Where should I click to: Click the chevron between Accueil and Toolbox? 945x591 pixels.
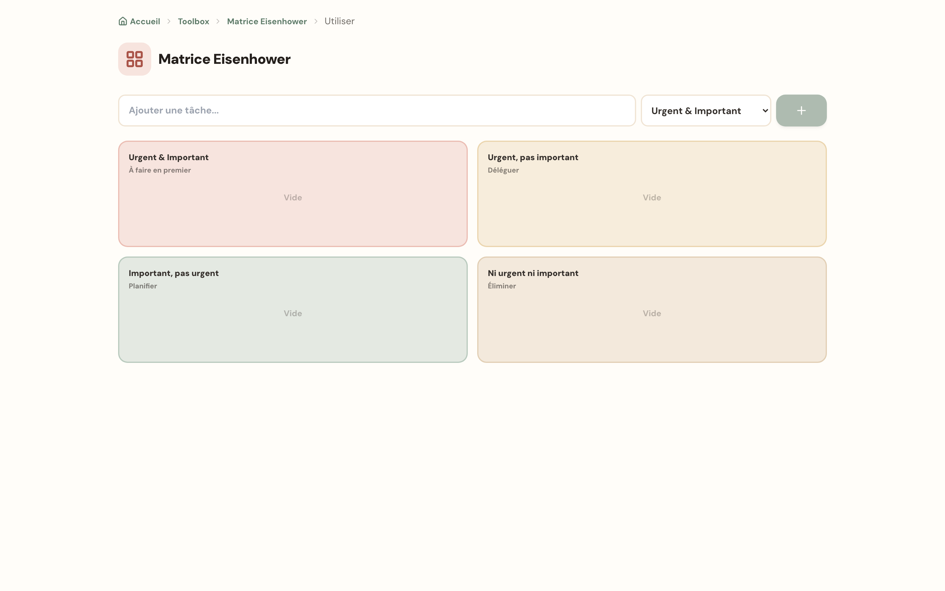[169, 22]
